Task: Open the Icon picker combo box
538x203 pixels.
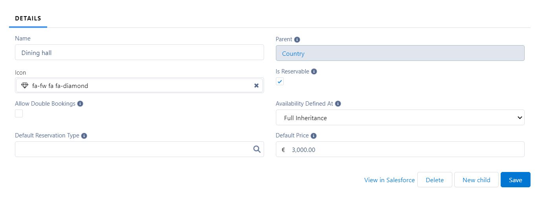Action: [x=140, y=85]
